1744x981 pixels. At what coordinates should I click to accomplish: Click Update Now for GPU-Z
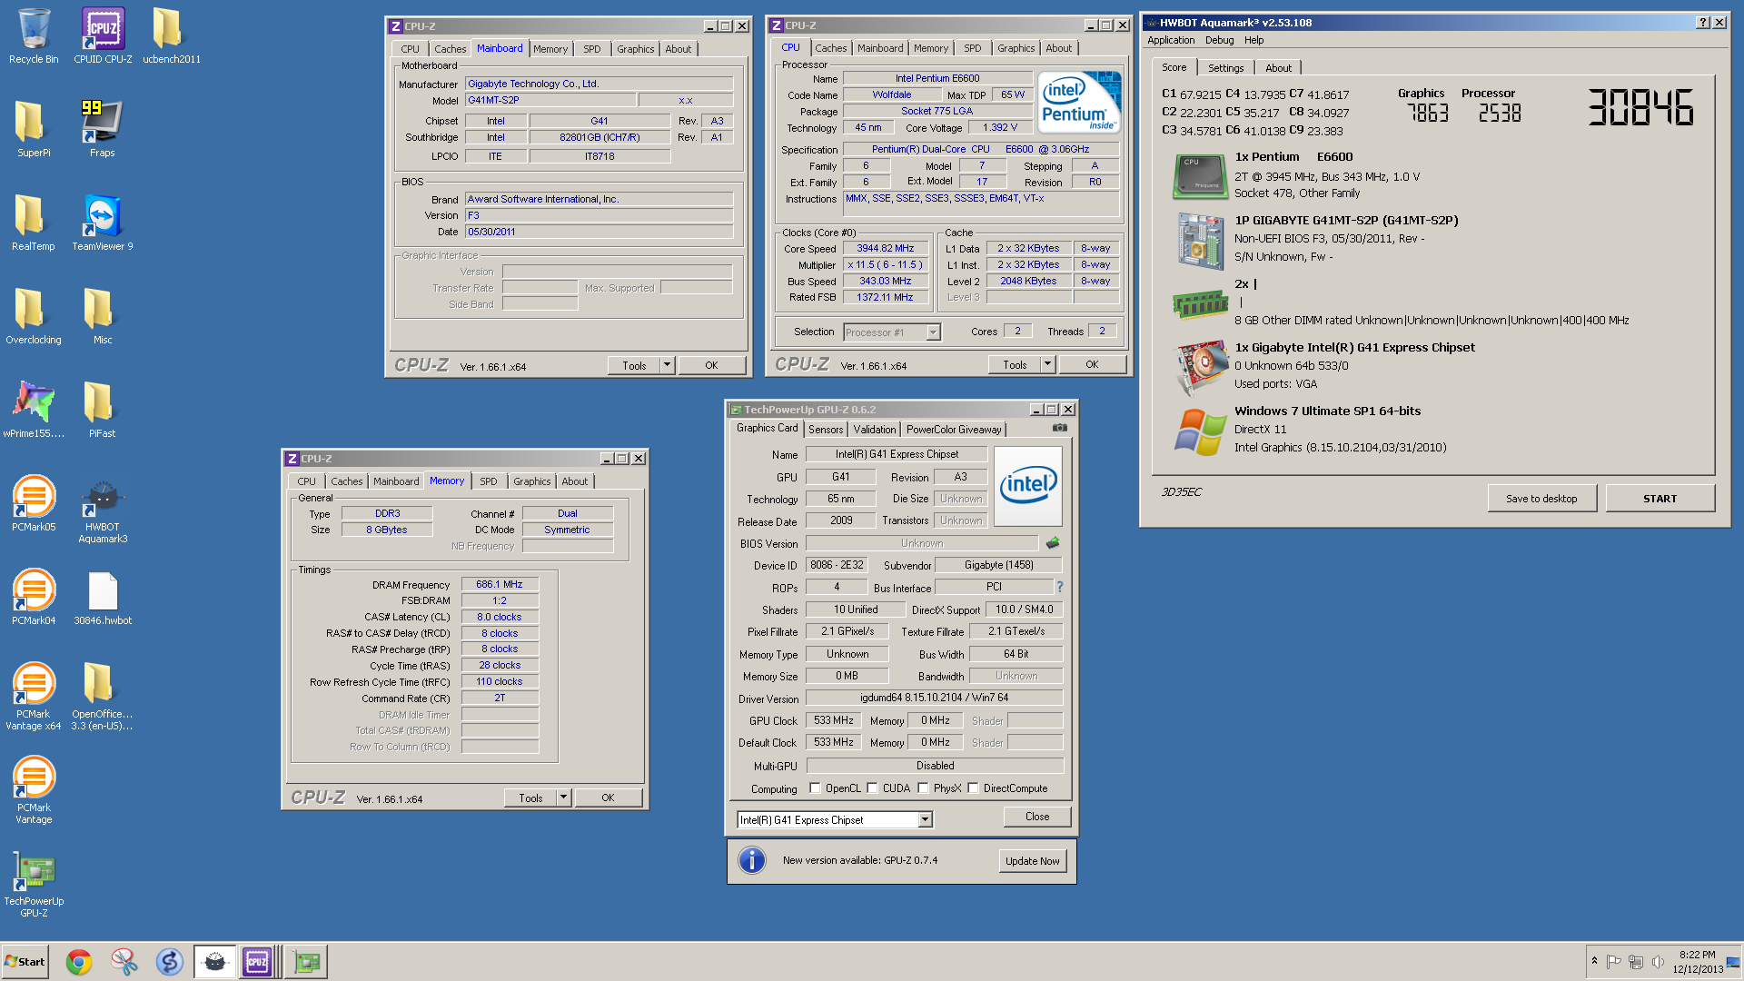[x=1032, y=861]
